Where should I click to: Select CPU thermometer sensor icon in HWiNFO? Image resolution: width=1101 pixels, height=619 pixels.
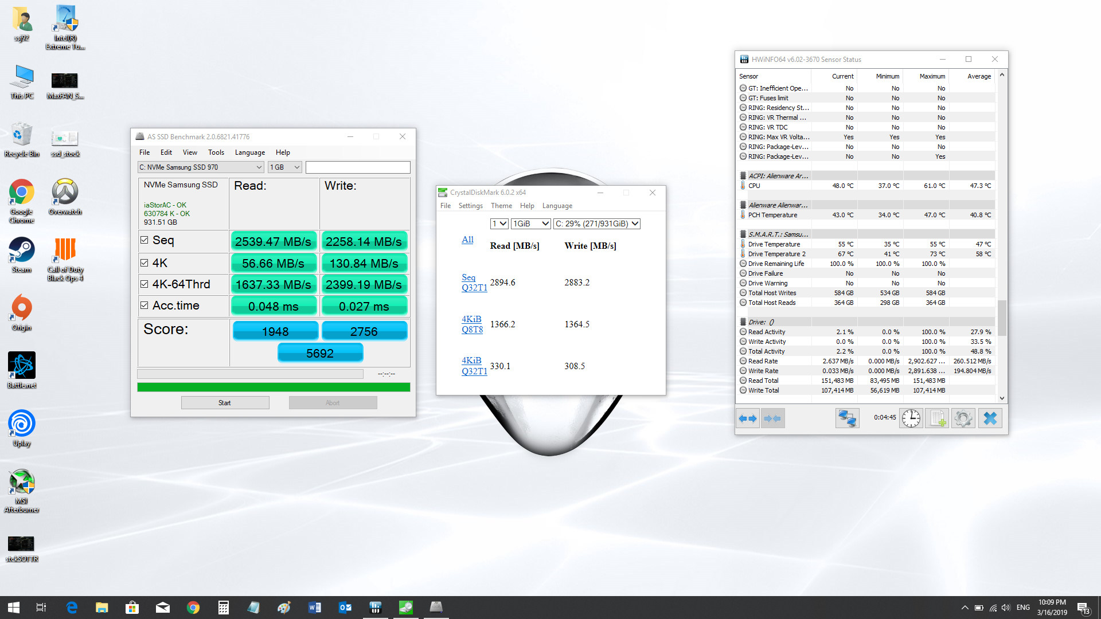tap(743, 186)
